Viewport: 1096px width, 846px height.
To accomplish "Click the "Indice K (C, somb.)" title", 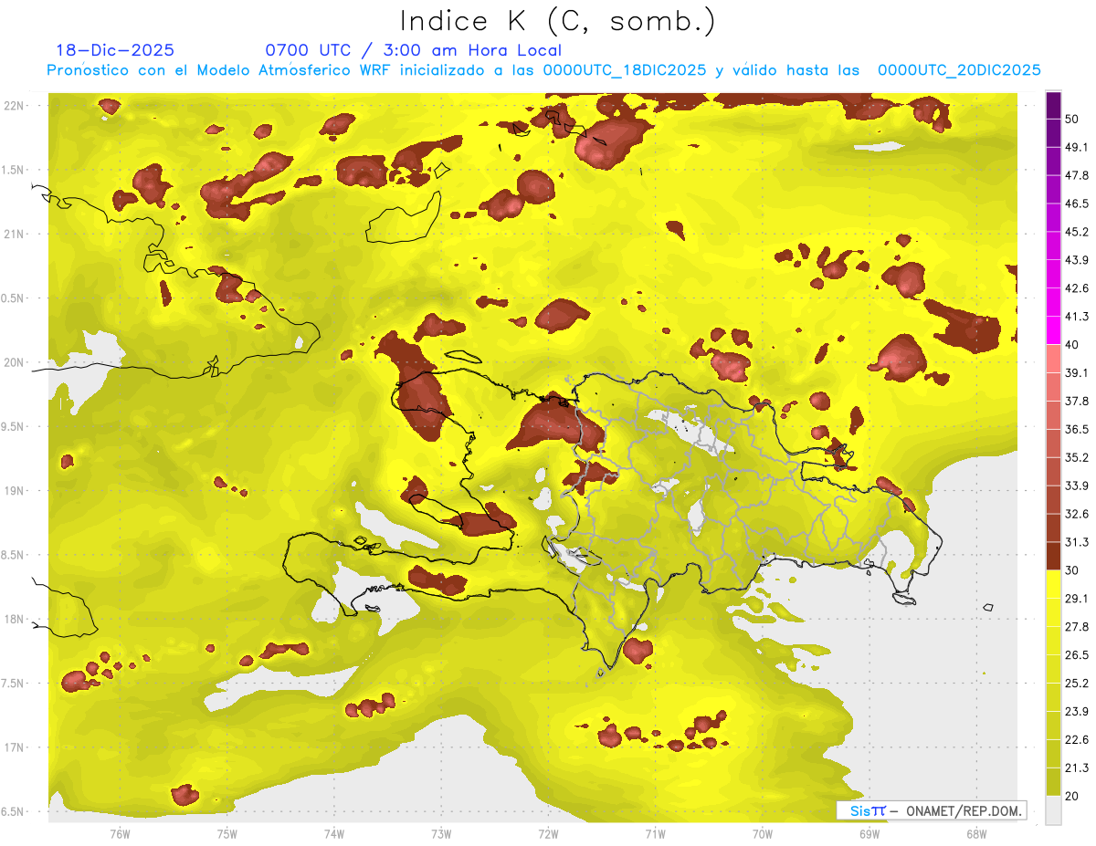I will pyautogui.click(x=558, y=21).
